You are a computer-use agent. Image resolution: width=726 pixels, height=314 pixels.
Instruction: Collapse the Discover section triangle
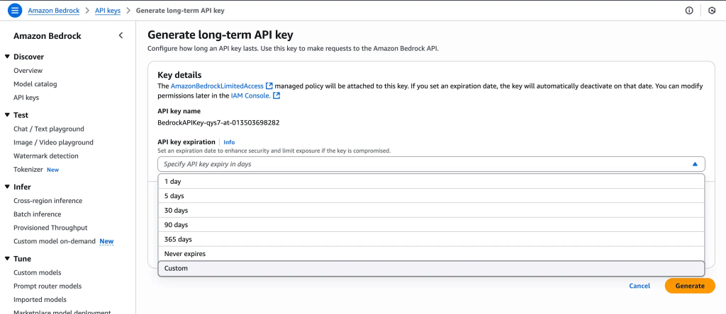pyautogui.click(x=7, y=57)
